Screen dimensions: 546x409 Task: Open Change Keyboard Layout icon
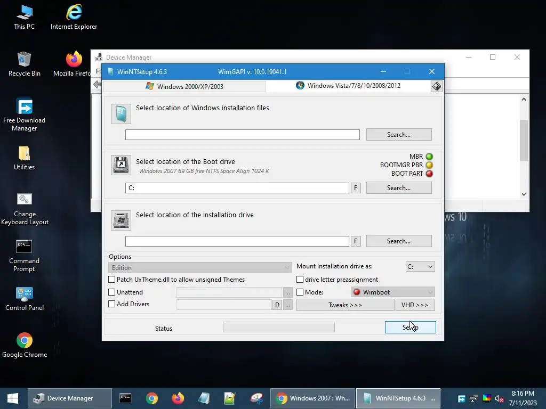(x=25, y=209)
